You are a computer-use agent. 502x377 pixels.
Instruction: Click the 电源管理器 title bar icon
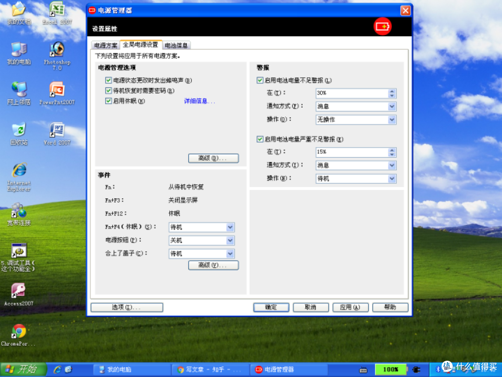92,11
